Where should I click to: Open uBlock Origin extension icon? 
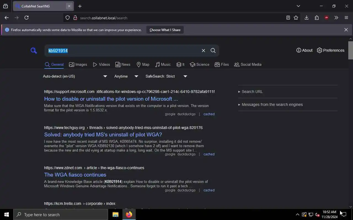pyautogui.click(x=327, y=18)
